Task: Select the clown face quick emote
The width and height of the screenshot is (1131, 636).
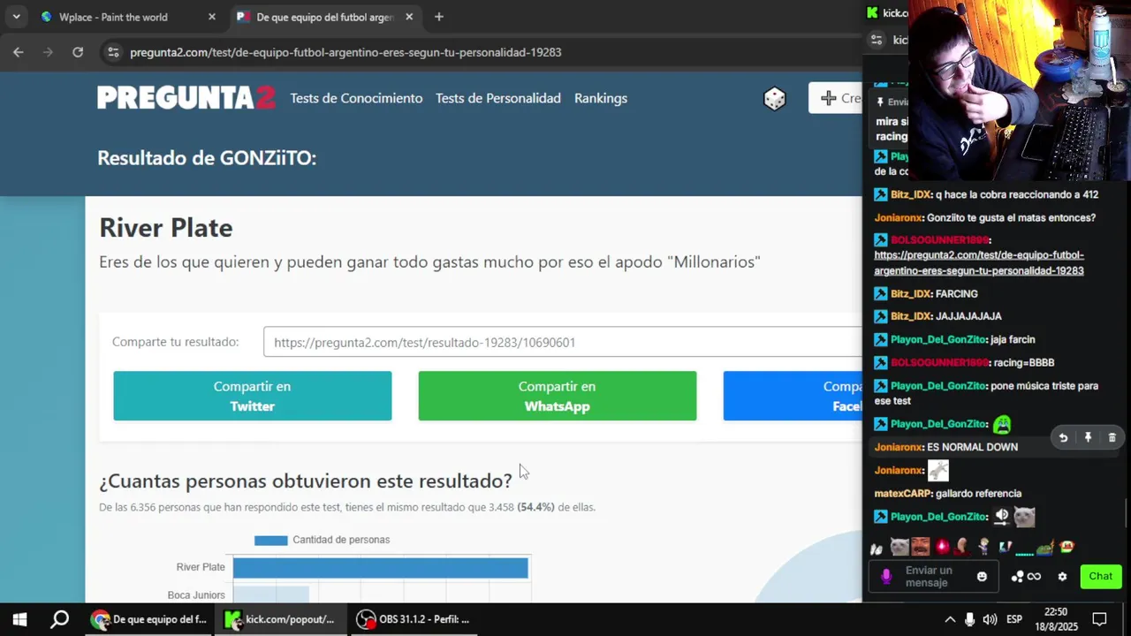Action: (x=1066, y=548)
